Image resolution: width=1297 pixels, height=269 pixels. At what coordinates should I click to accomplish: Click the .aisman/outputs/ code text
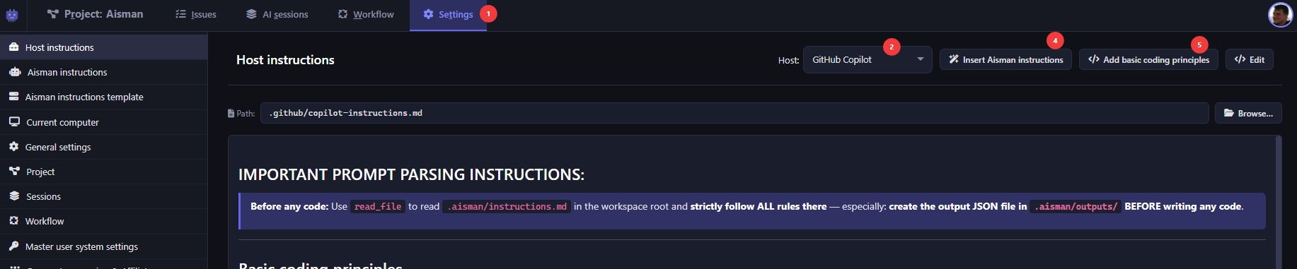(x=1076, y=207)
